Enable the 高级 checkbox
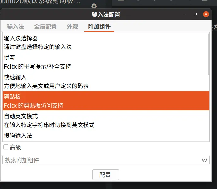This screenshot has height=189, width=217. [x=6, y=147]
